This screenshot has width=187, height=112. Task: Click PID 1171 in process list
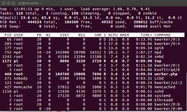pyautogui.click(x=7, y=61)
